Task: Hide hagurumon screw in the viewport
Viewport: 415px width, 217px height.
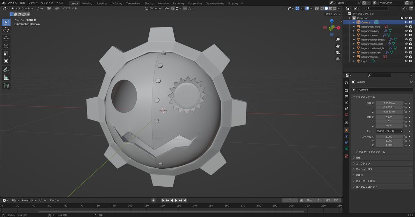Action: click(406, 52)
